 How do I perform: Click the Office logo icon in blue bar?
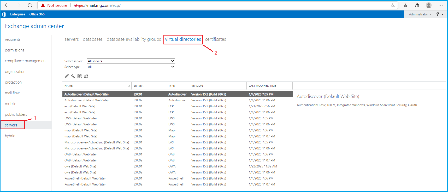(4, 14)
